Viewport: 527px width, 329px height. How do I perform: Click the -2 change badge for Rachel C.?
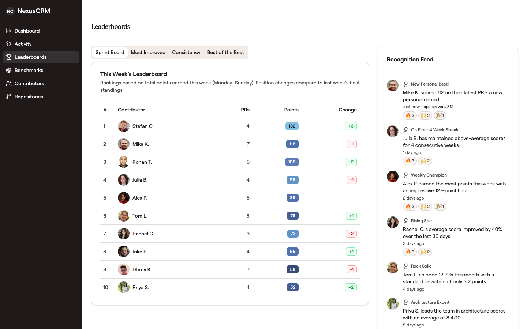click(351, 234)
